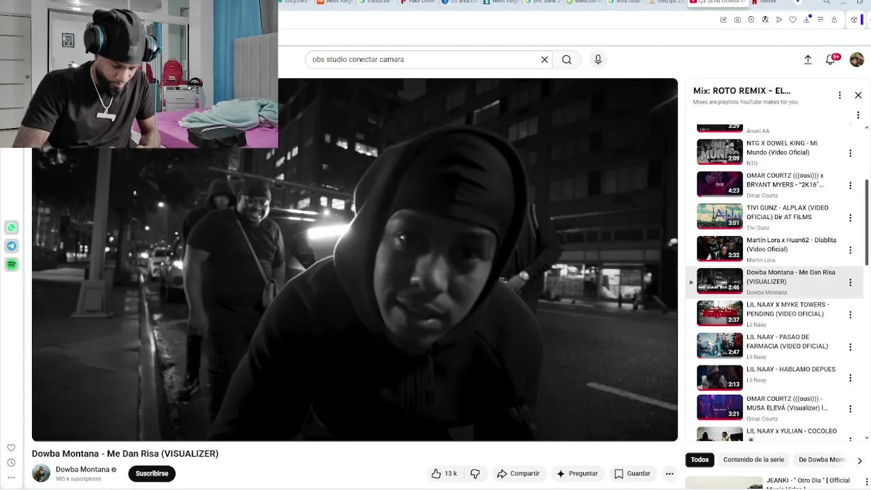Click the ad blocker shield icon
The image size is (871, 490).
pyautogui.click(x=751, y=20)
